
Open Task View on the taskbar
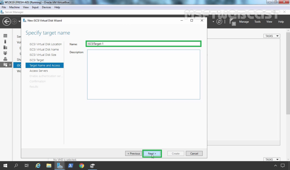point(27,165)
